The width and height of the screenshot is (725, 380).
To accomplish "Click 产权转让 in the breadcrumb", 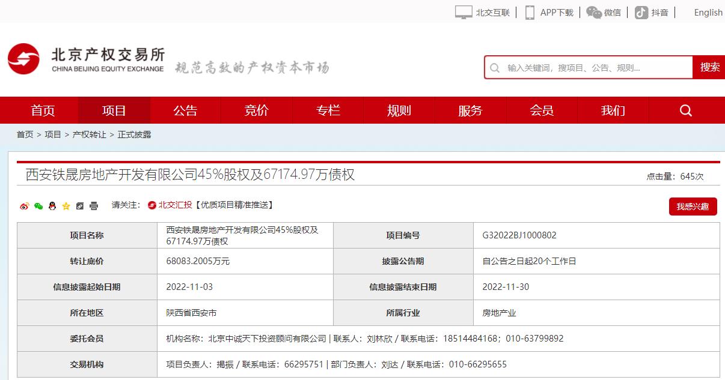I will (x=89, y=134).
